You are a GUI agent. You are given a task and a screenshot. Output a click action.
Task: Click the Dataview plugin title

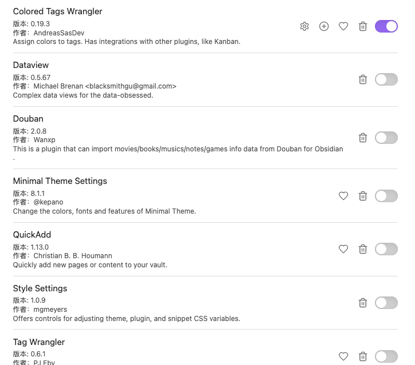[x=31, y=65]
